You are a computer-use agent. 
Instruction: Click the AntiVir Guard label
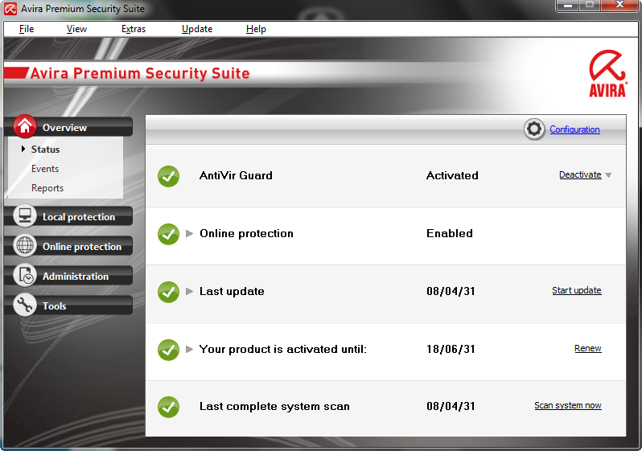click(x=236, y=175)
